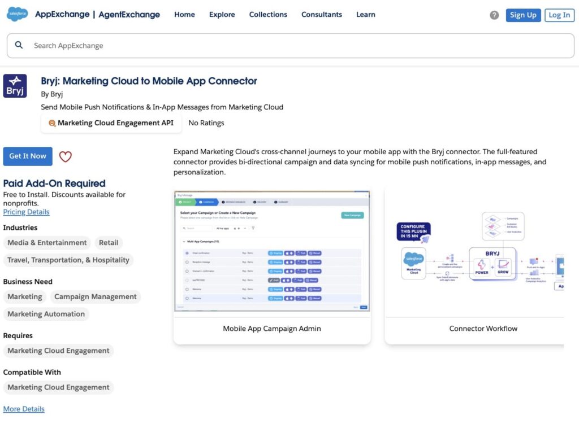
Task: Click the Log In button
Action: 559,15
